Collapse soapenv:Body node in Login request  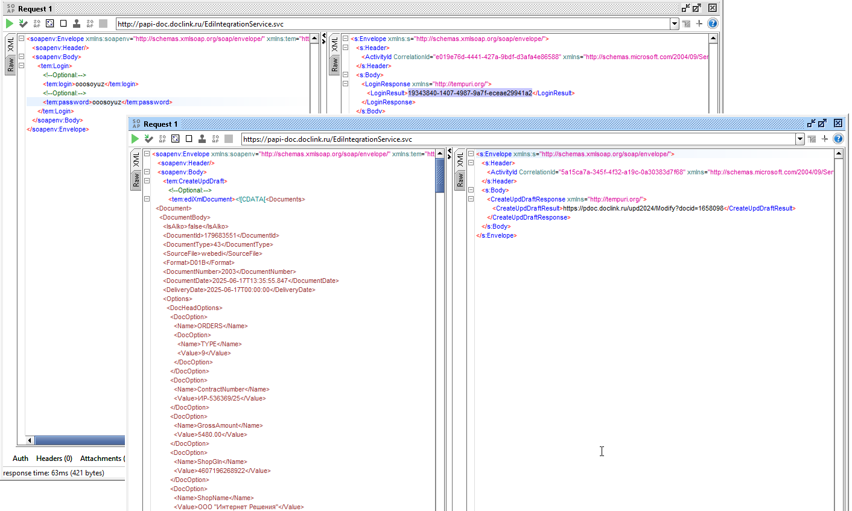coord(21,57)
